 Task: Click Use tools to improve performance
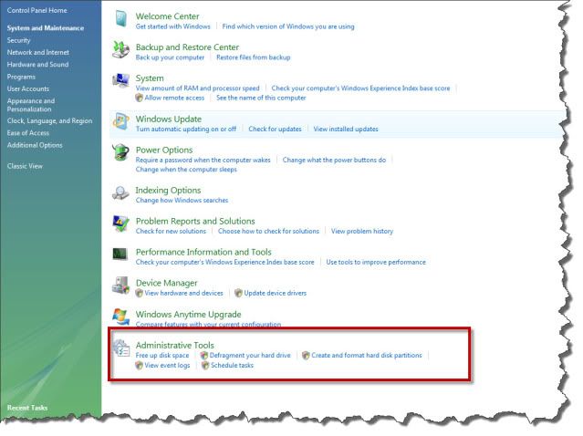[376, 263]
